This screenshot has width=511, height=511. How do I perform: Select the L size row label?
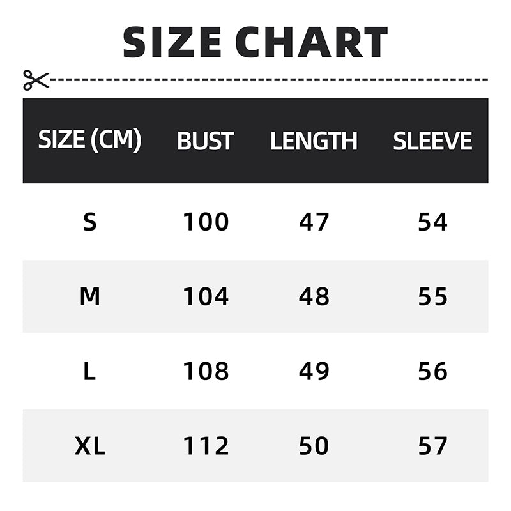point(90,371)
